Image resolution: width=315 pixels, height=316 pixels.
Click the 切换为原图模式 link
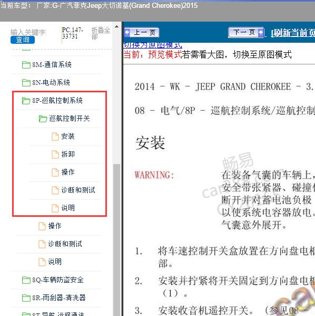coord(152,45)
